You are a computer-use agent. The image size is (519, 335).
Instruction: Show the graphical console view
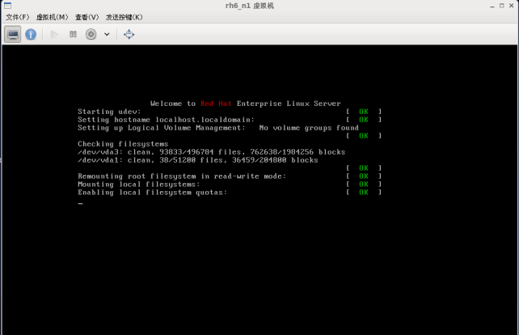13,34
